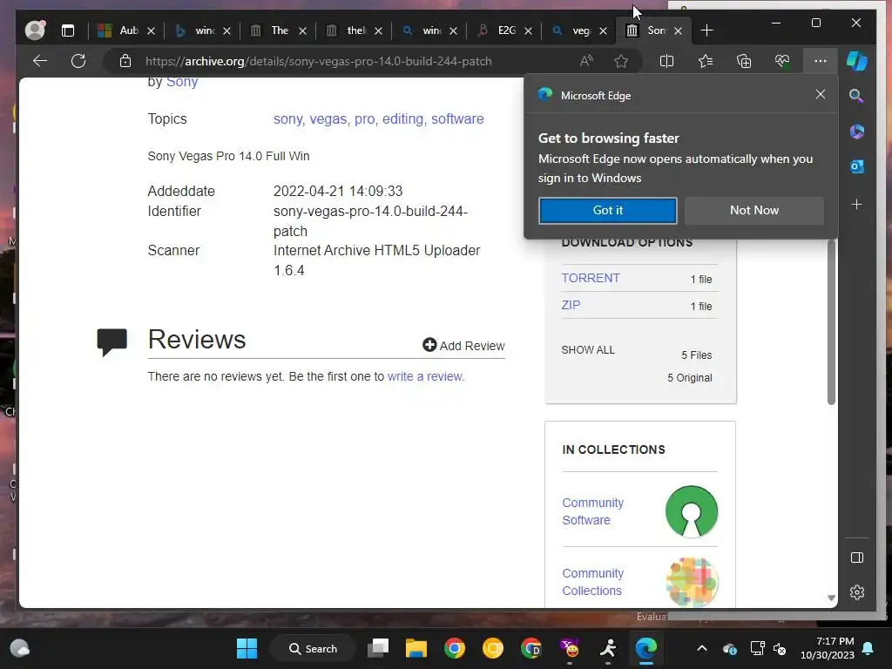Open sidebar Search icon

[857, 96]
